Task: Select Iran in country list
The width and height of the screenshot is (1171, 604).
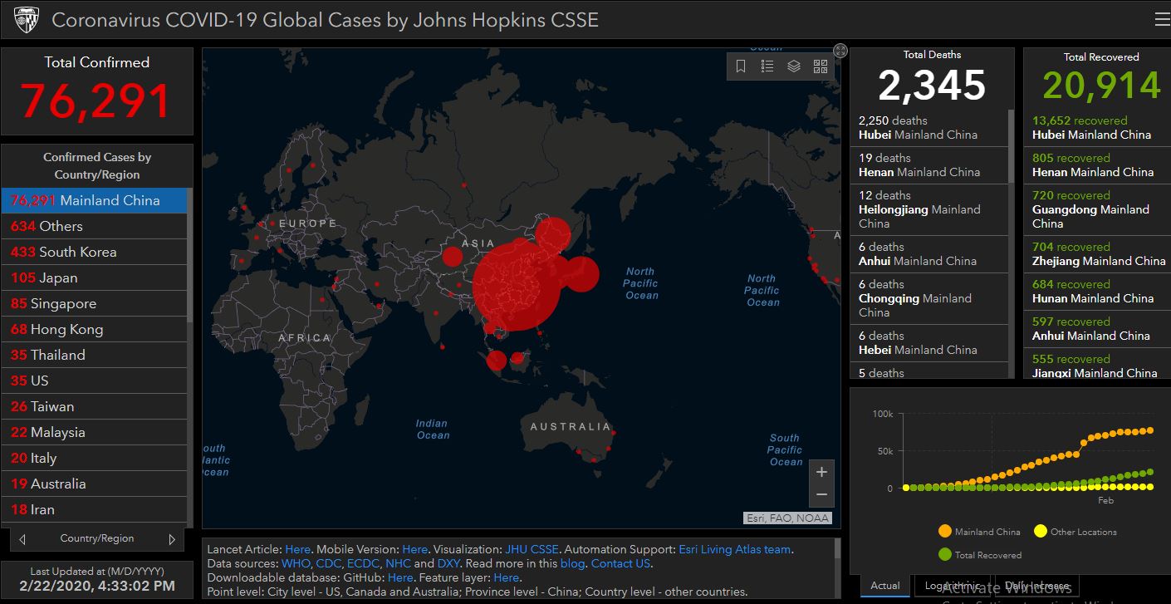Action: coord(95,509)
